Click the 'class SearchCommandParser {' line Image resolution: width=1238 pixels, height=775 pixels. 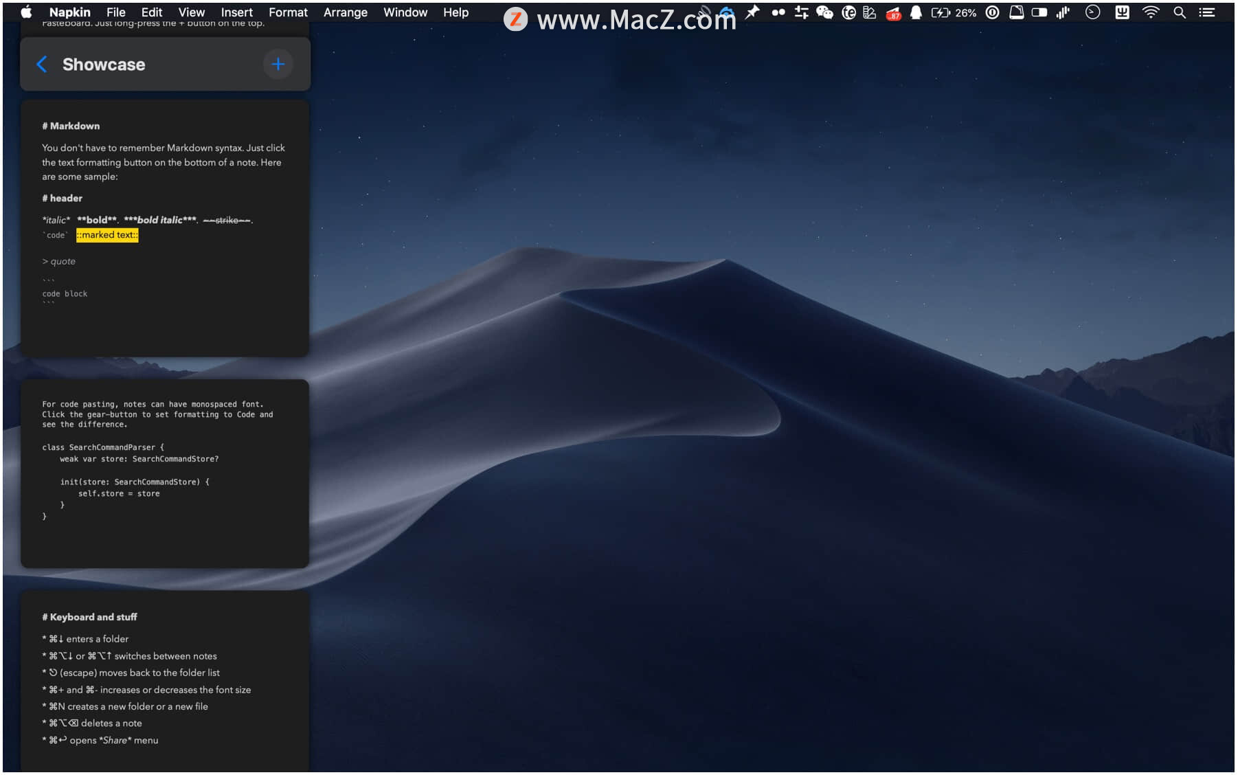(x=103, y=447)
